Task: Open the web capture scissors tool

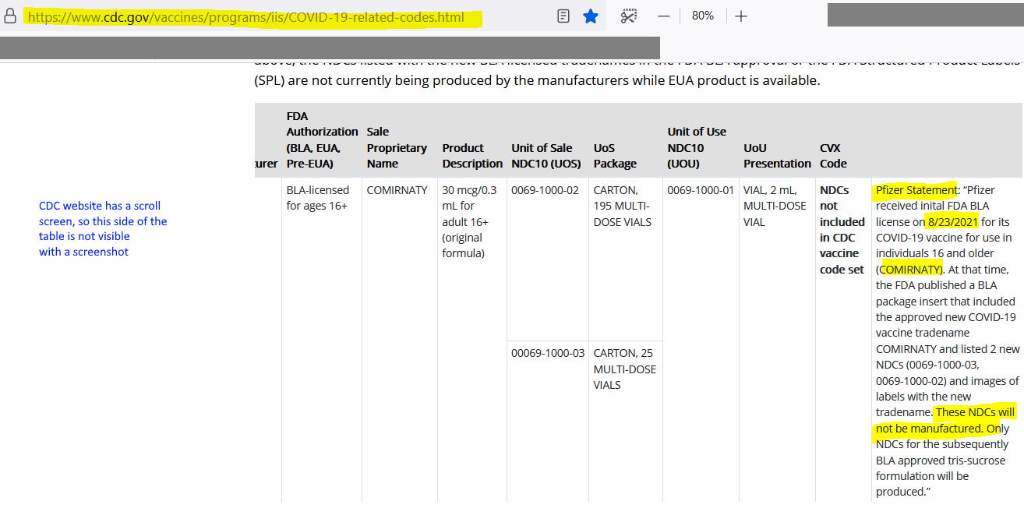Action: pyautogui.click(x=628, y=16)
